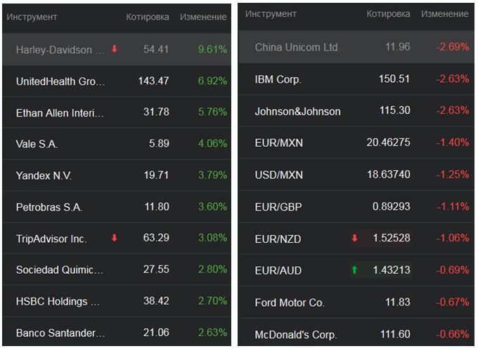Click red down arrow beside TripAdvisor Inc.

point(115,238)
